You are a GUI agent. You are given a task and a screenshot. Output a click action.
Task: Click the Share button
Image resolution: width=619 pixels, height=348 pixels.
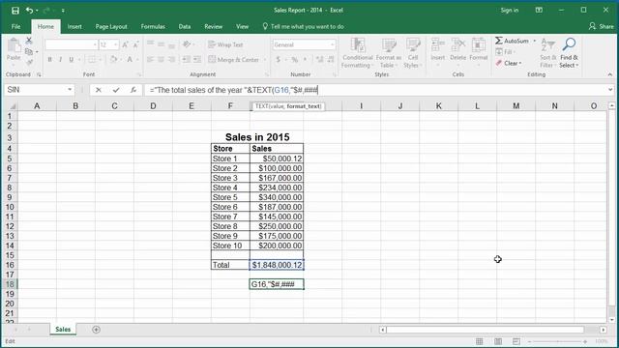point(601,26)
